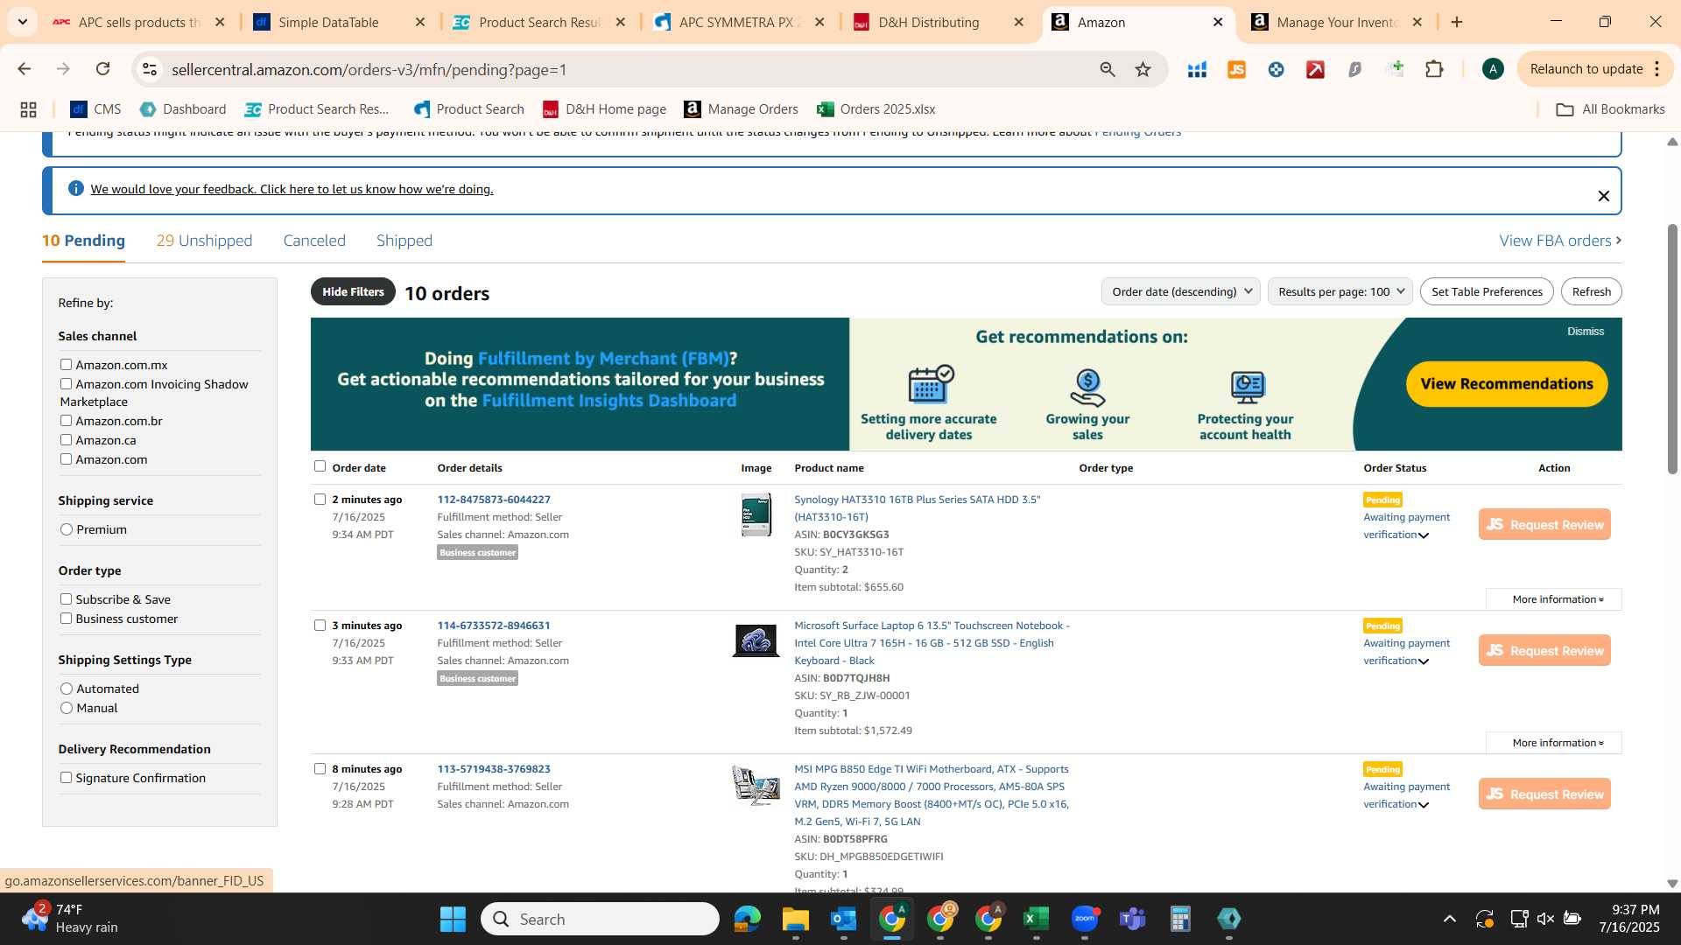This screenshot has width=1681, height=945.
Task: Close the feedback banner with the X
Action: pyautogui.click(x=1603, y=196)
